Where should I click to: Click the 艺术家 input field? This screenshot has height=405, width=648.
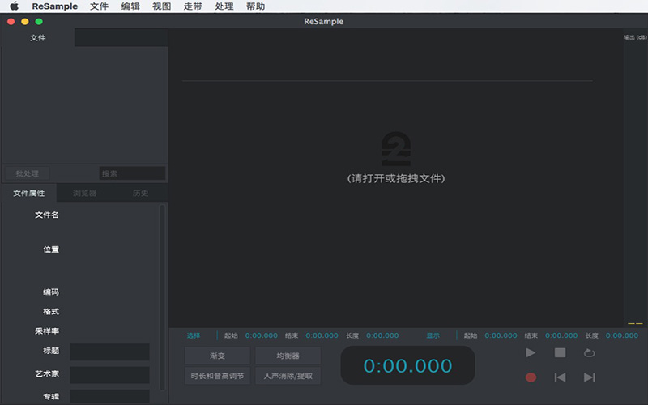click(x=109, y=374)
